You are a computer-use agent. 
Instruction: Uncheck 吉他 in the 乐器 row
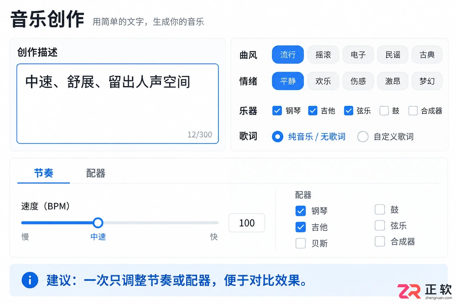[313, 111]
